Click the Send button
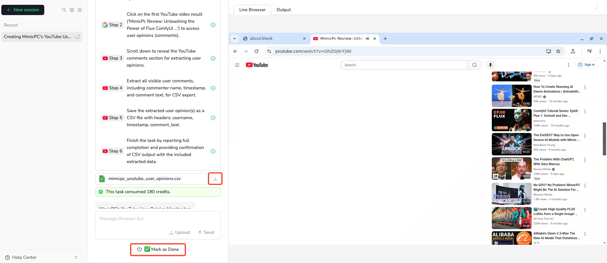 206,233
